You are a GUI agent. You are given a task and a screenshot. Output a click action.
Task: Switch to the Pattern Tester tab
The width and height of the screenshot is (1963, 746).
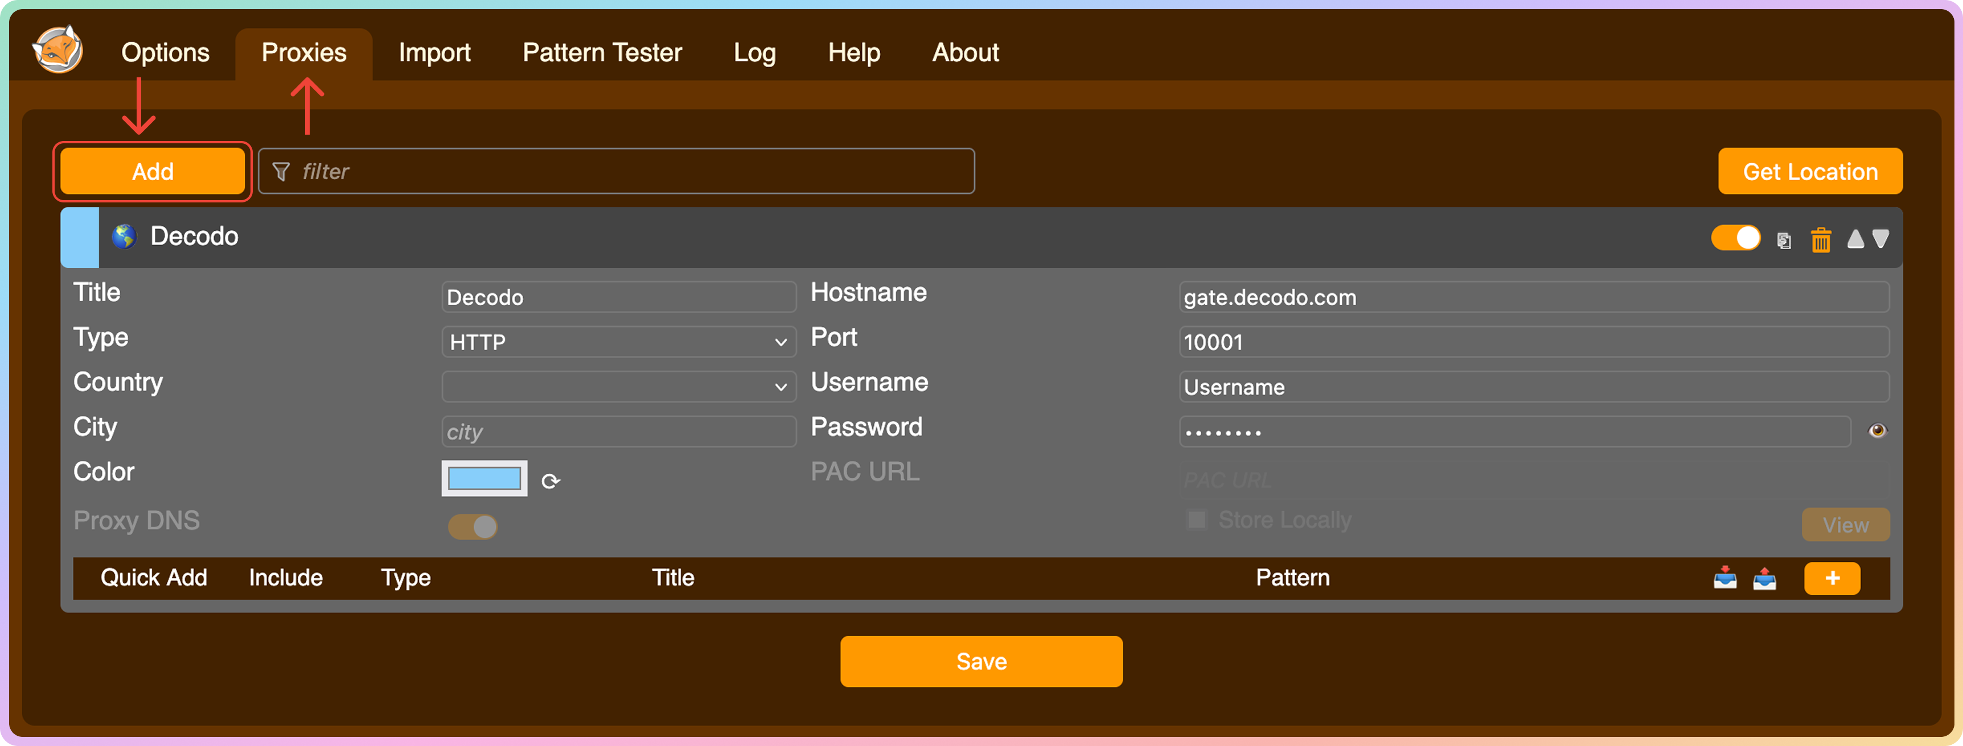coord(602,52)
